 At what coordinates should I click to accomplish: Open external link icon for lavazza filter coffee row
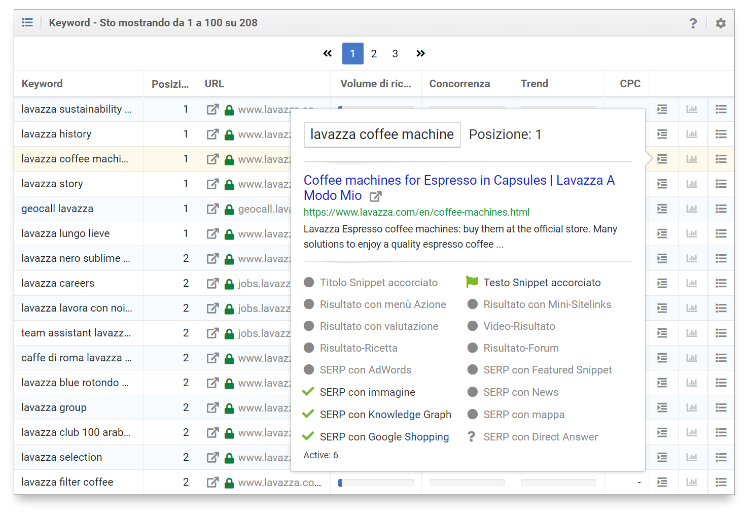click(212, 482)
